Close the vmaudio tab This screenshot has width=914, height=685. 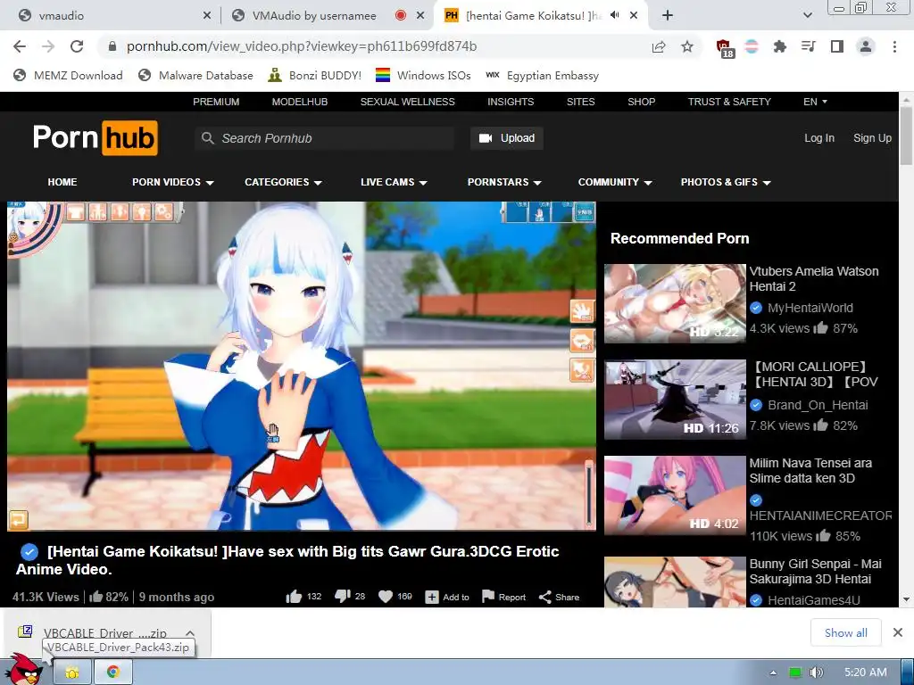click(x=207, y=16)
